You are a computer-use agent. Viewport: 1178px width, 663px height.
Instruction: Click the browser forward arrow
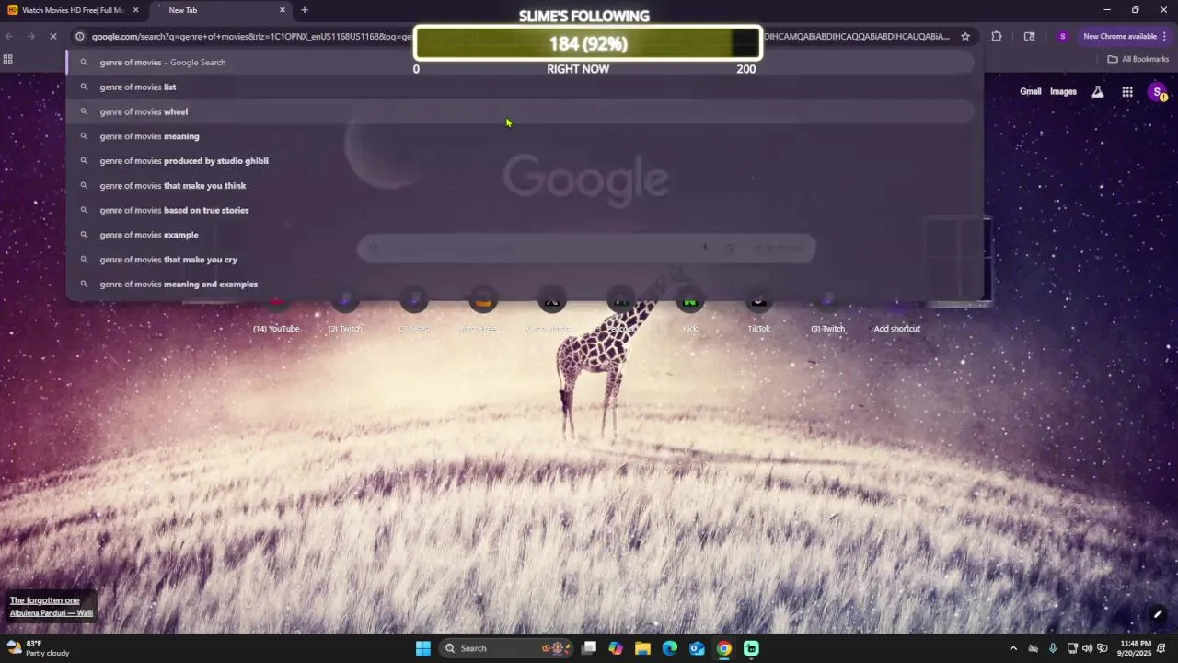click(30, 37)
